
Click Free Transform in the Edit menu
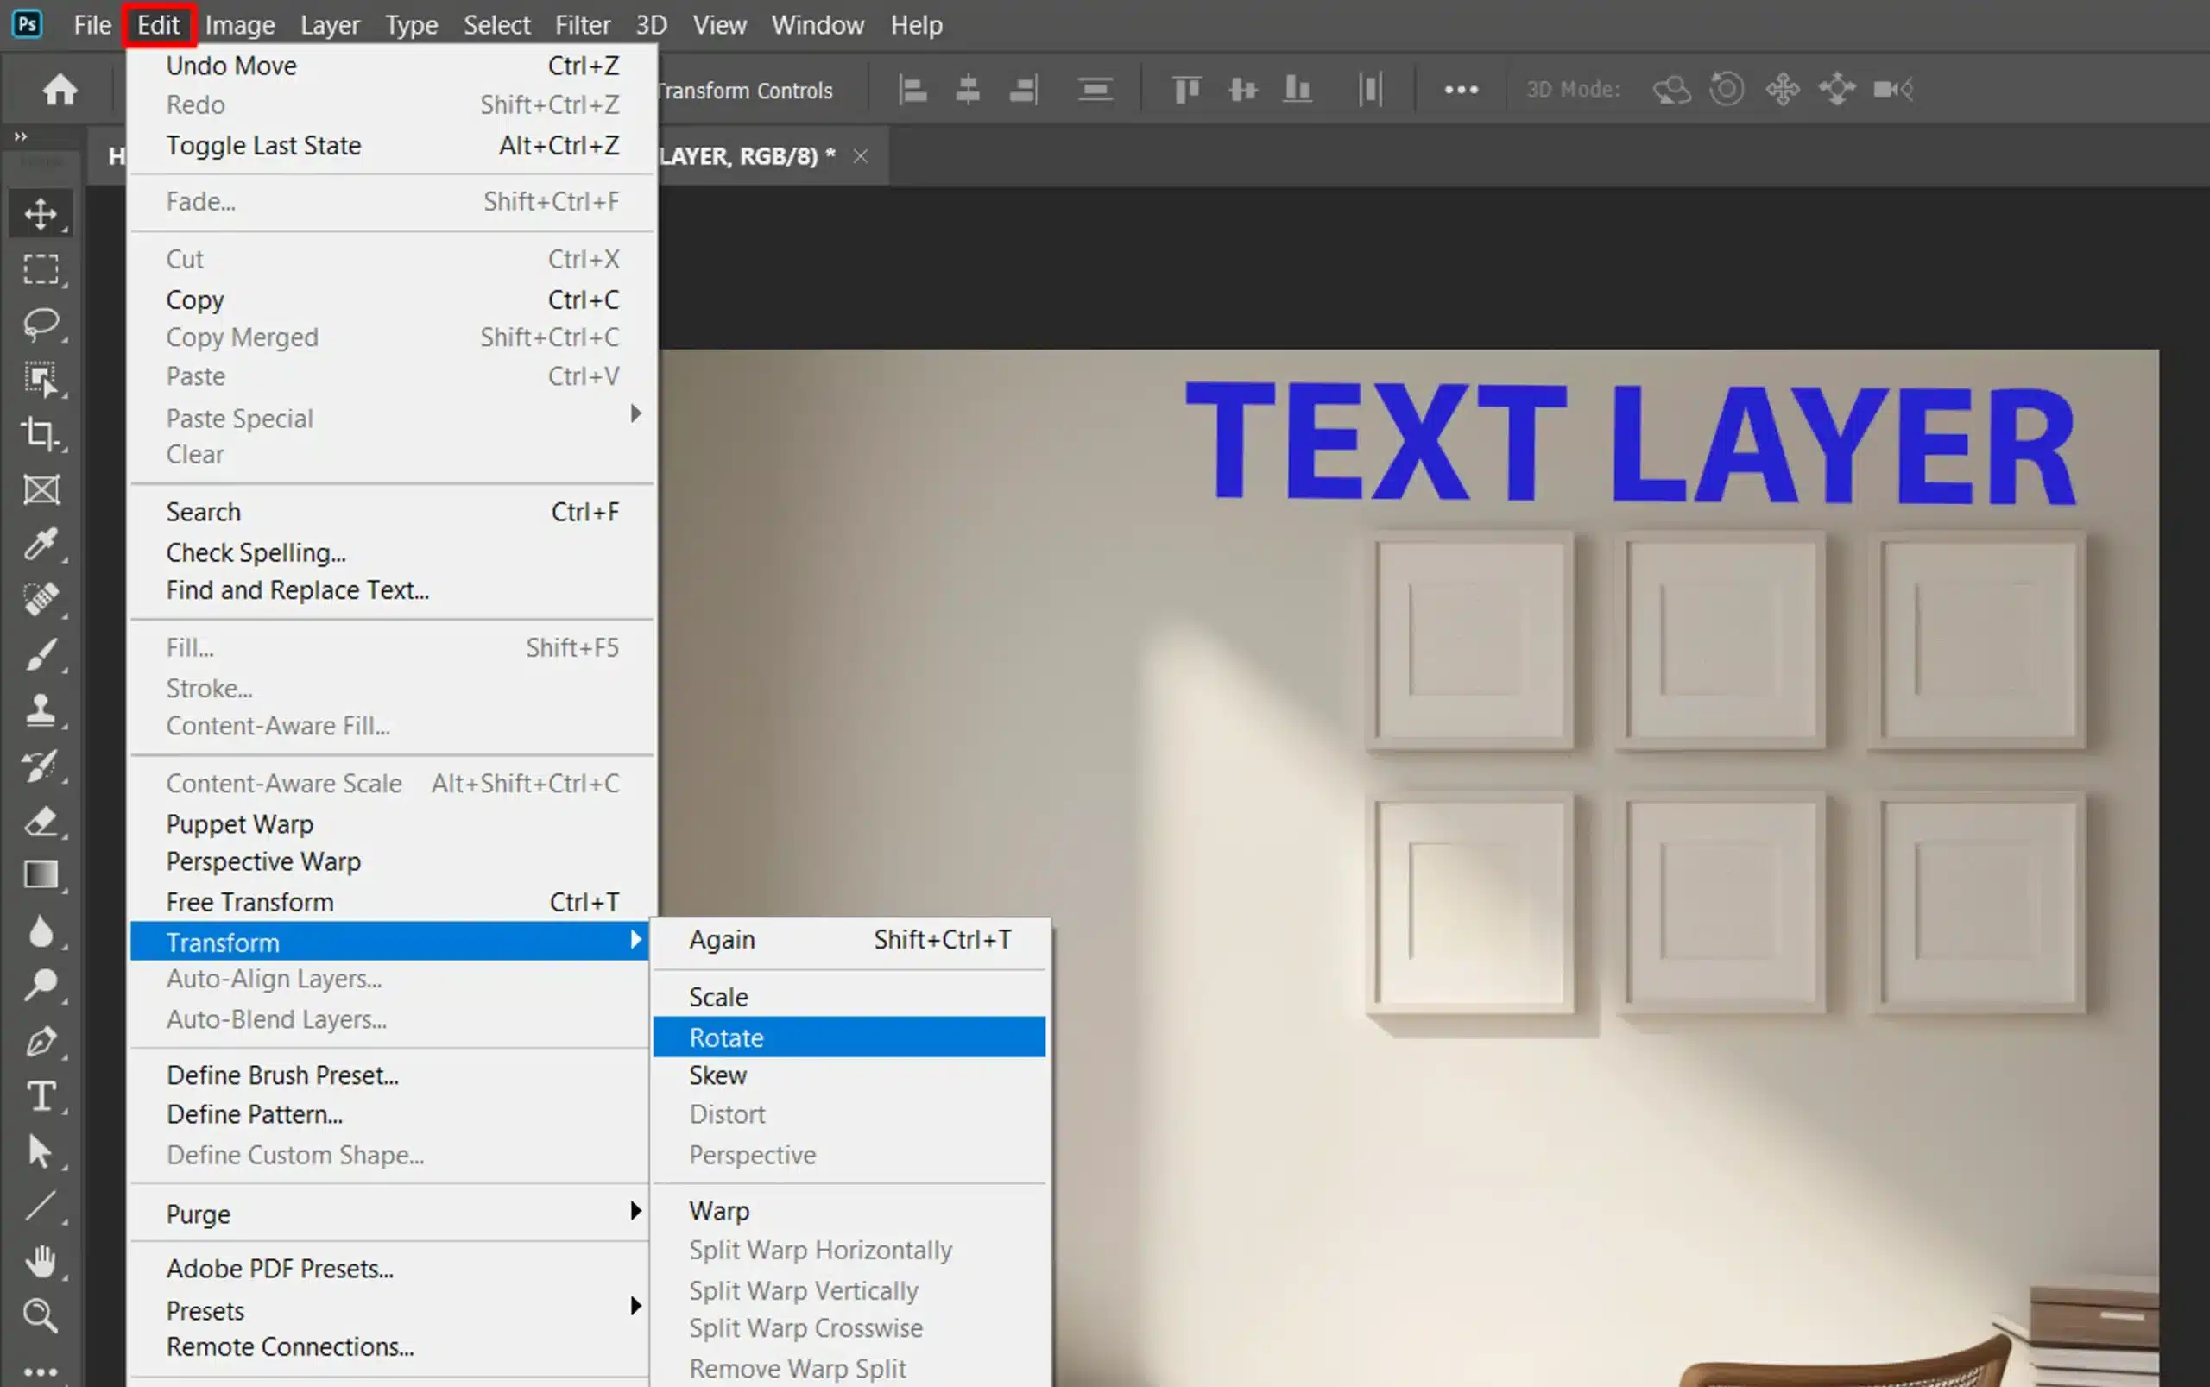pyautogui.click(x=392, y=902)
